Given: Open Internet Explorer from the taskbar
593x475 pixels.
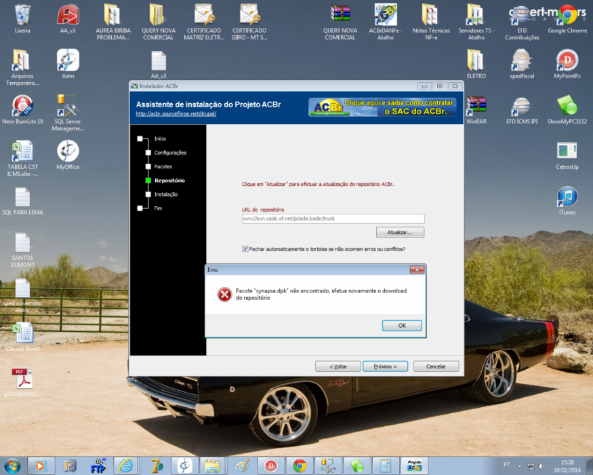Looking at the screenshot, I should tap(125, 465).
